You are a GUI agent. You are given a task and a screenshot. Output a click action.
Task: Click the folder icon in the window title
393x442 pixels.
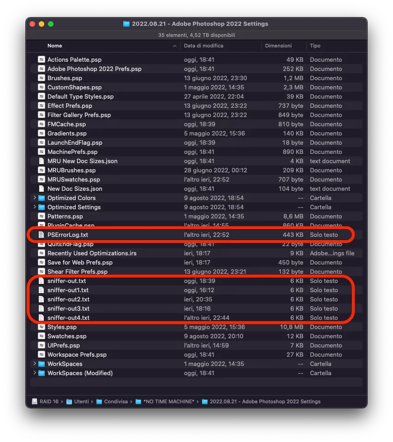coord(126,24)
